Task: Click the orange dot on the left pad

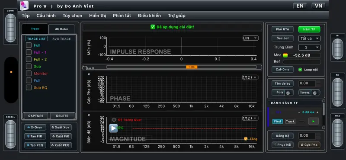Action: (x=11, y=72)
